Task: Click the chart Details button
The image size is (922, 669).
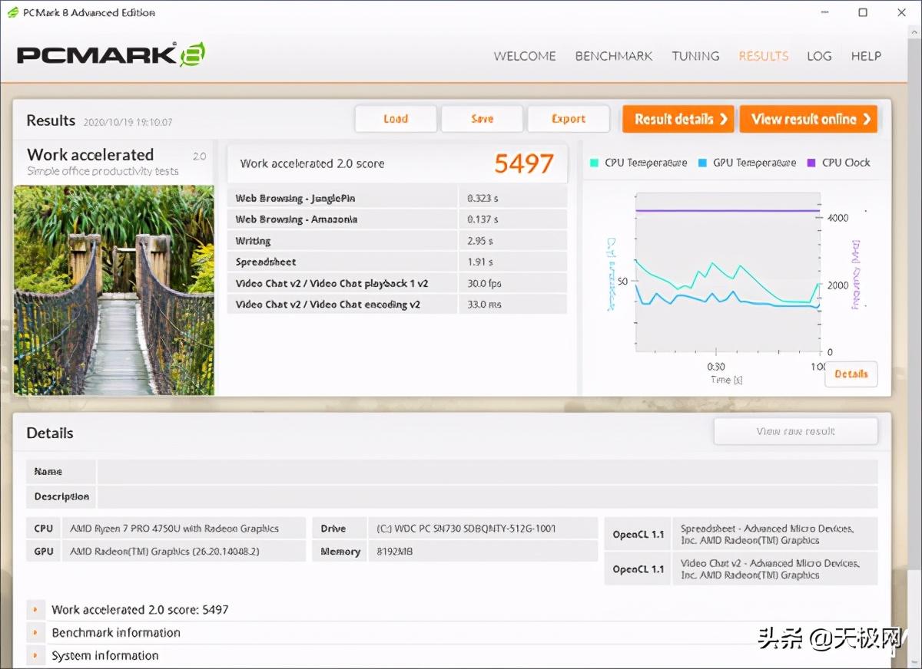Action: pos(851,374)
